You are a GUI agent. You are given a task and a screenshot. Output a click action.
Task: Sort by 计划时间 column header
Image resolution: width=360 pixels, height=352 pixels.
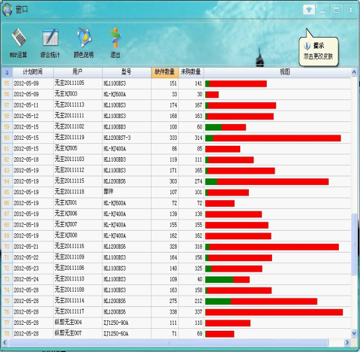(33, 72)
